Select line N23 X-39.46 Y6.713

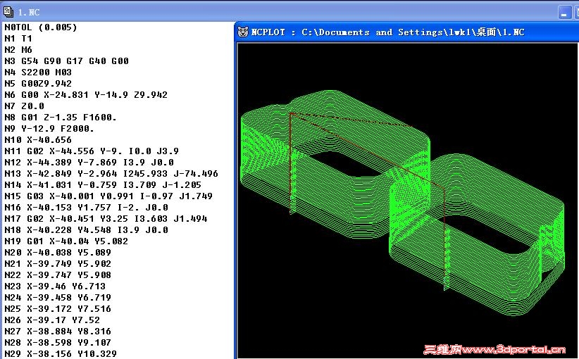[x=55, y=286]
